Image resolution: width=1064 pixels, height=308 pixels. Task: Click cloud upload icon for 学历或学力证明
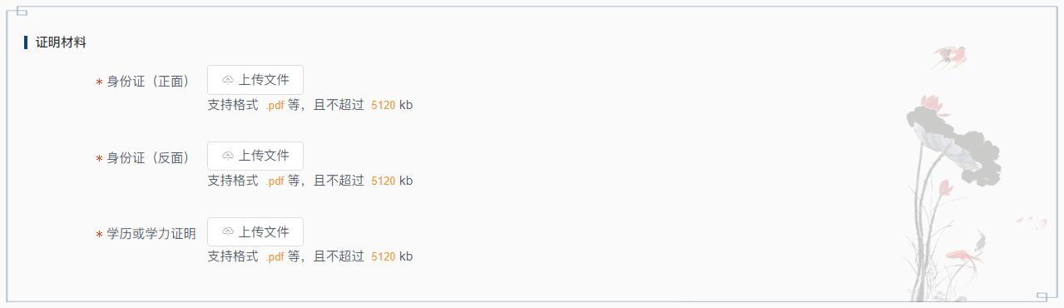[228, 232]
